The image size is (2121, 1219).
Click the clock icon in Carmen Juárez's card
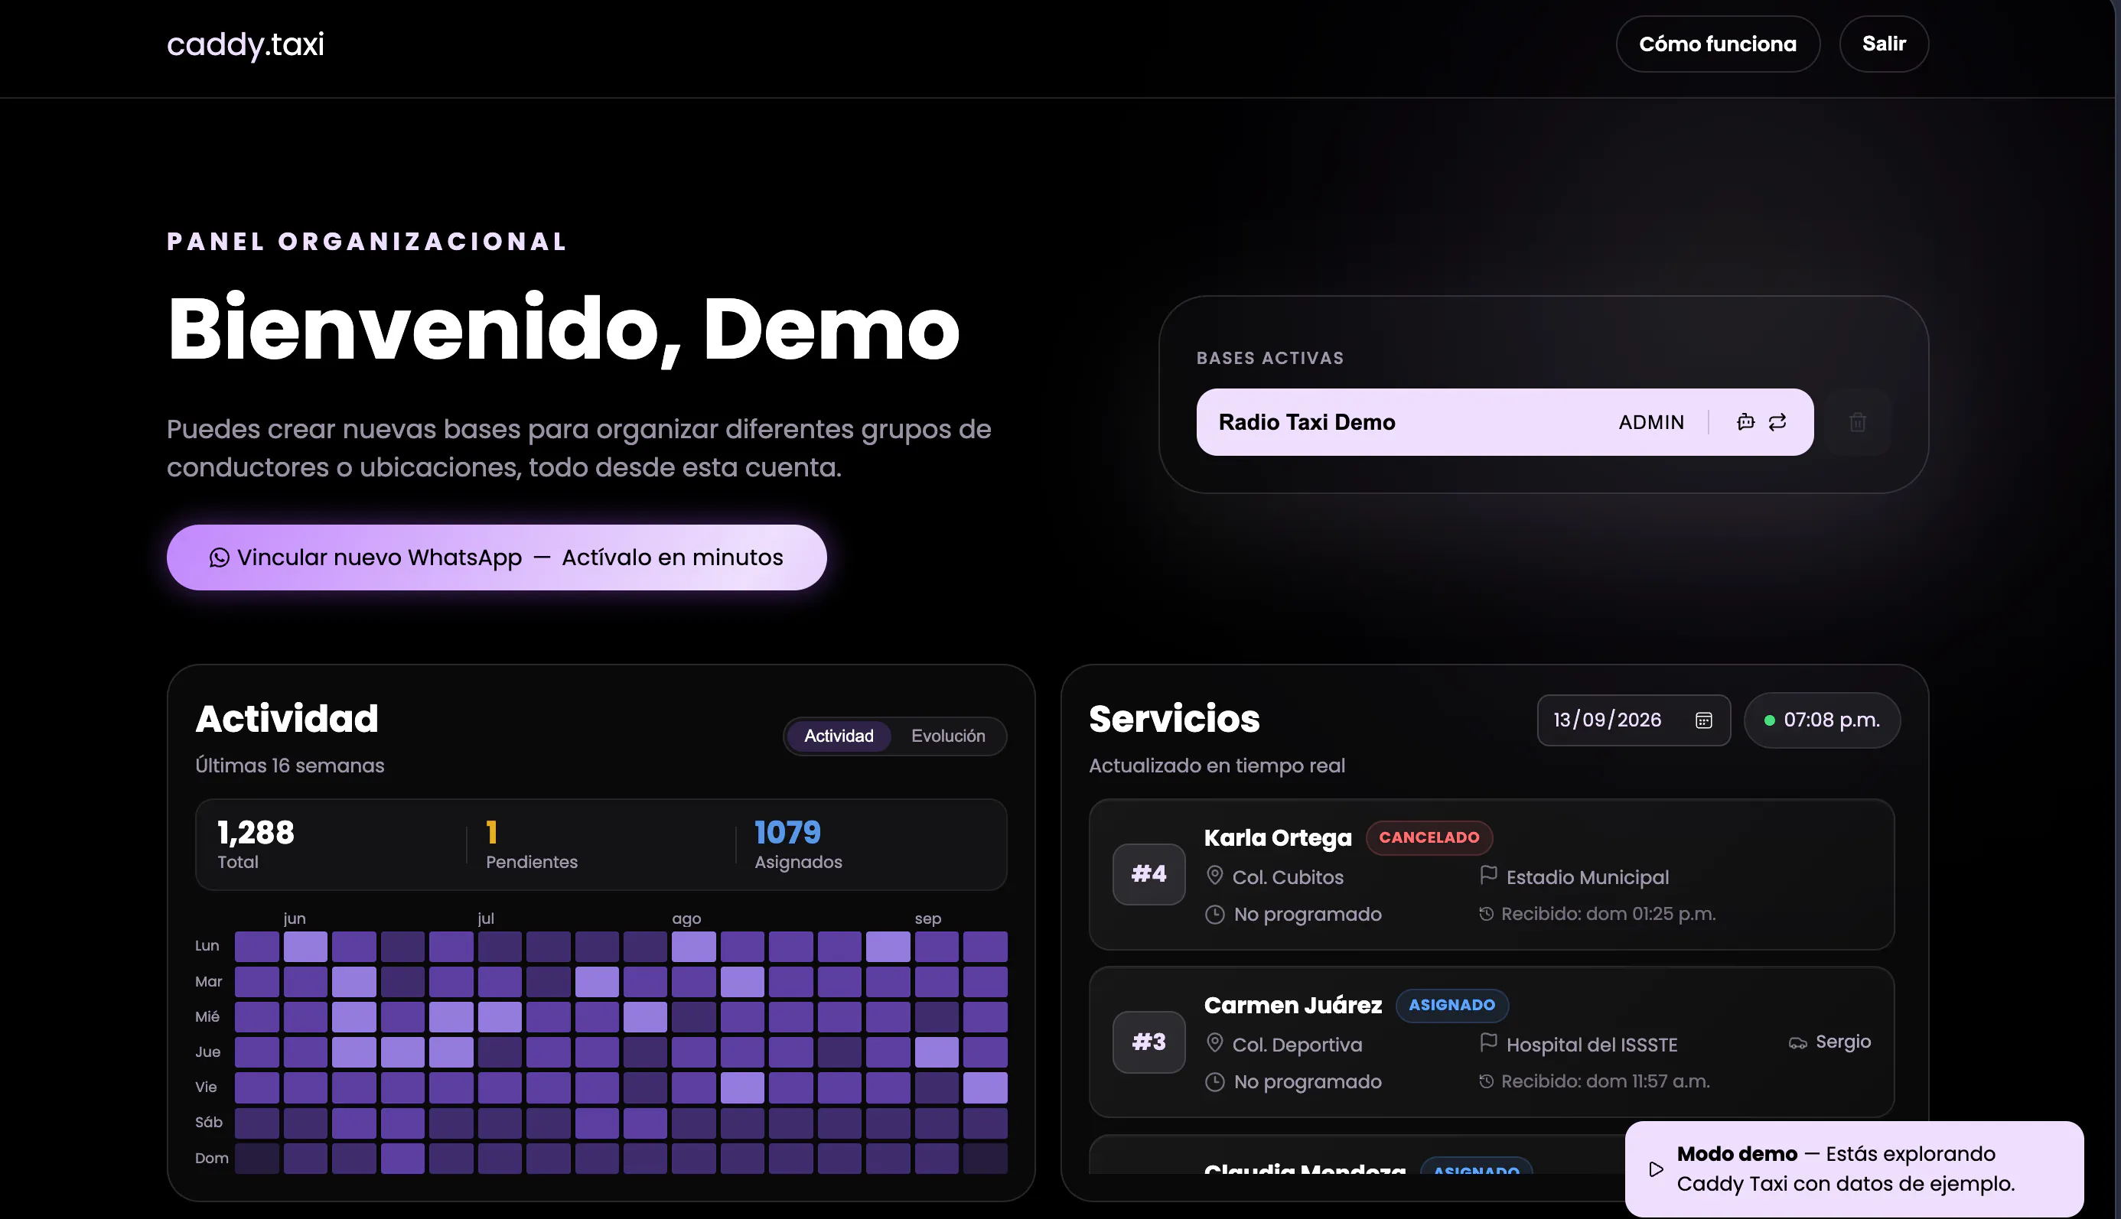(x=1214, y=1081)
